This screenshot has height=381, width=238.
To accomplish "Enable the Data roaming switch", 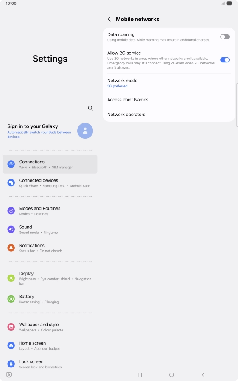I will pyautogui.click(x=225, y=36).
